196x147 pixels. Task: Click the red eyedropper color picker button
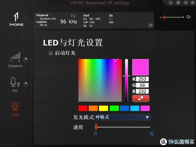[x=141, y=98]
